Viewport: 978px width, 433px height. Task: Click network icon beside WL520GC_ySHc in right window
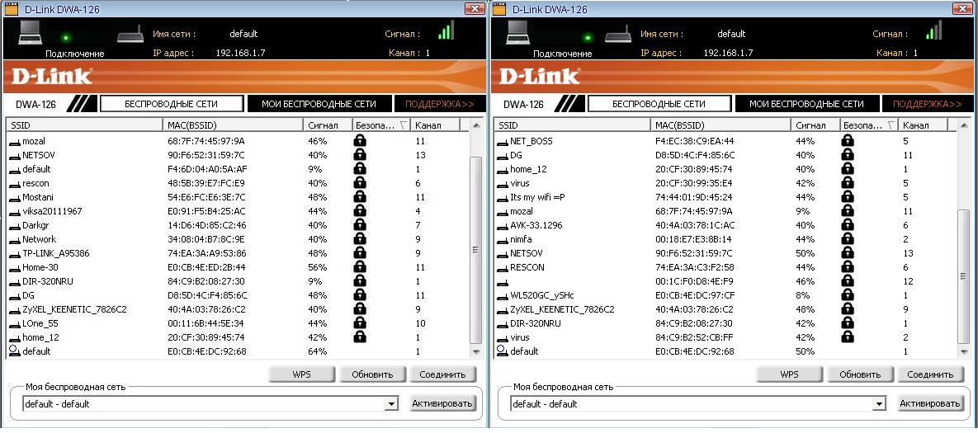[x=502, y=297]
